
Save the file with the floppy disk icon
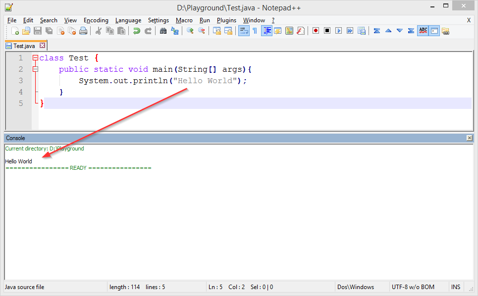tap(38, 31)
